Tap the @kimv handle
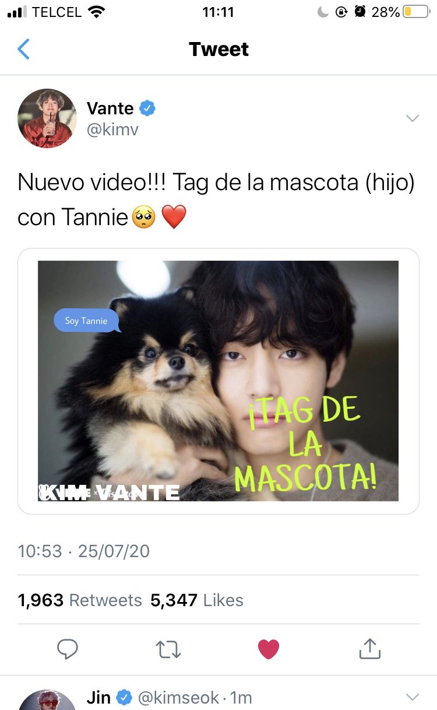 click(112, 130)
